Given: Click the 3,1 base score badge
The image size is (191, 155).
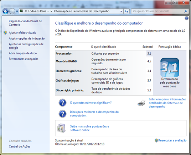Looking at the screenshot, I should 170,67.
